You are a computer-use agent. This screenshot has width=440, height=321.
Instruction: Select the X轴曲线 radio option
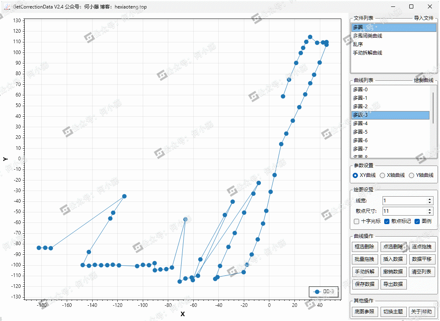382,175
